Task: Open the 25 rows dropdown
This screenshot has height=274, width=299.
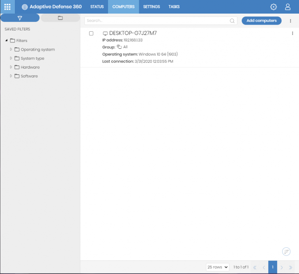Action: [218, 267]
